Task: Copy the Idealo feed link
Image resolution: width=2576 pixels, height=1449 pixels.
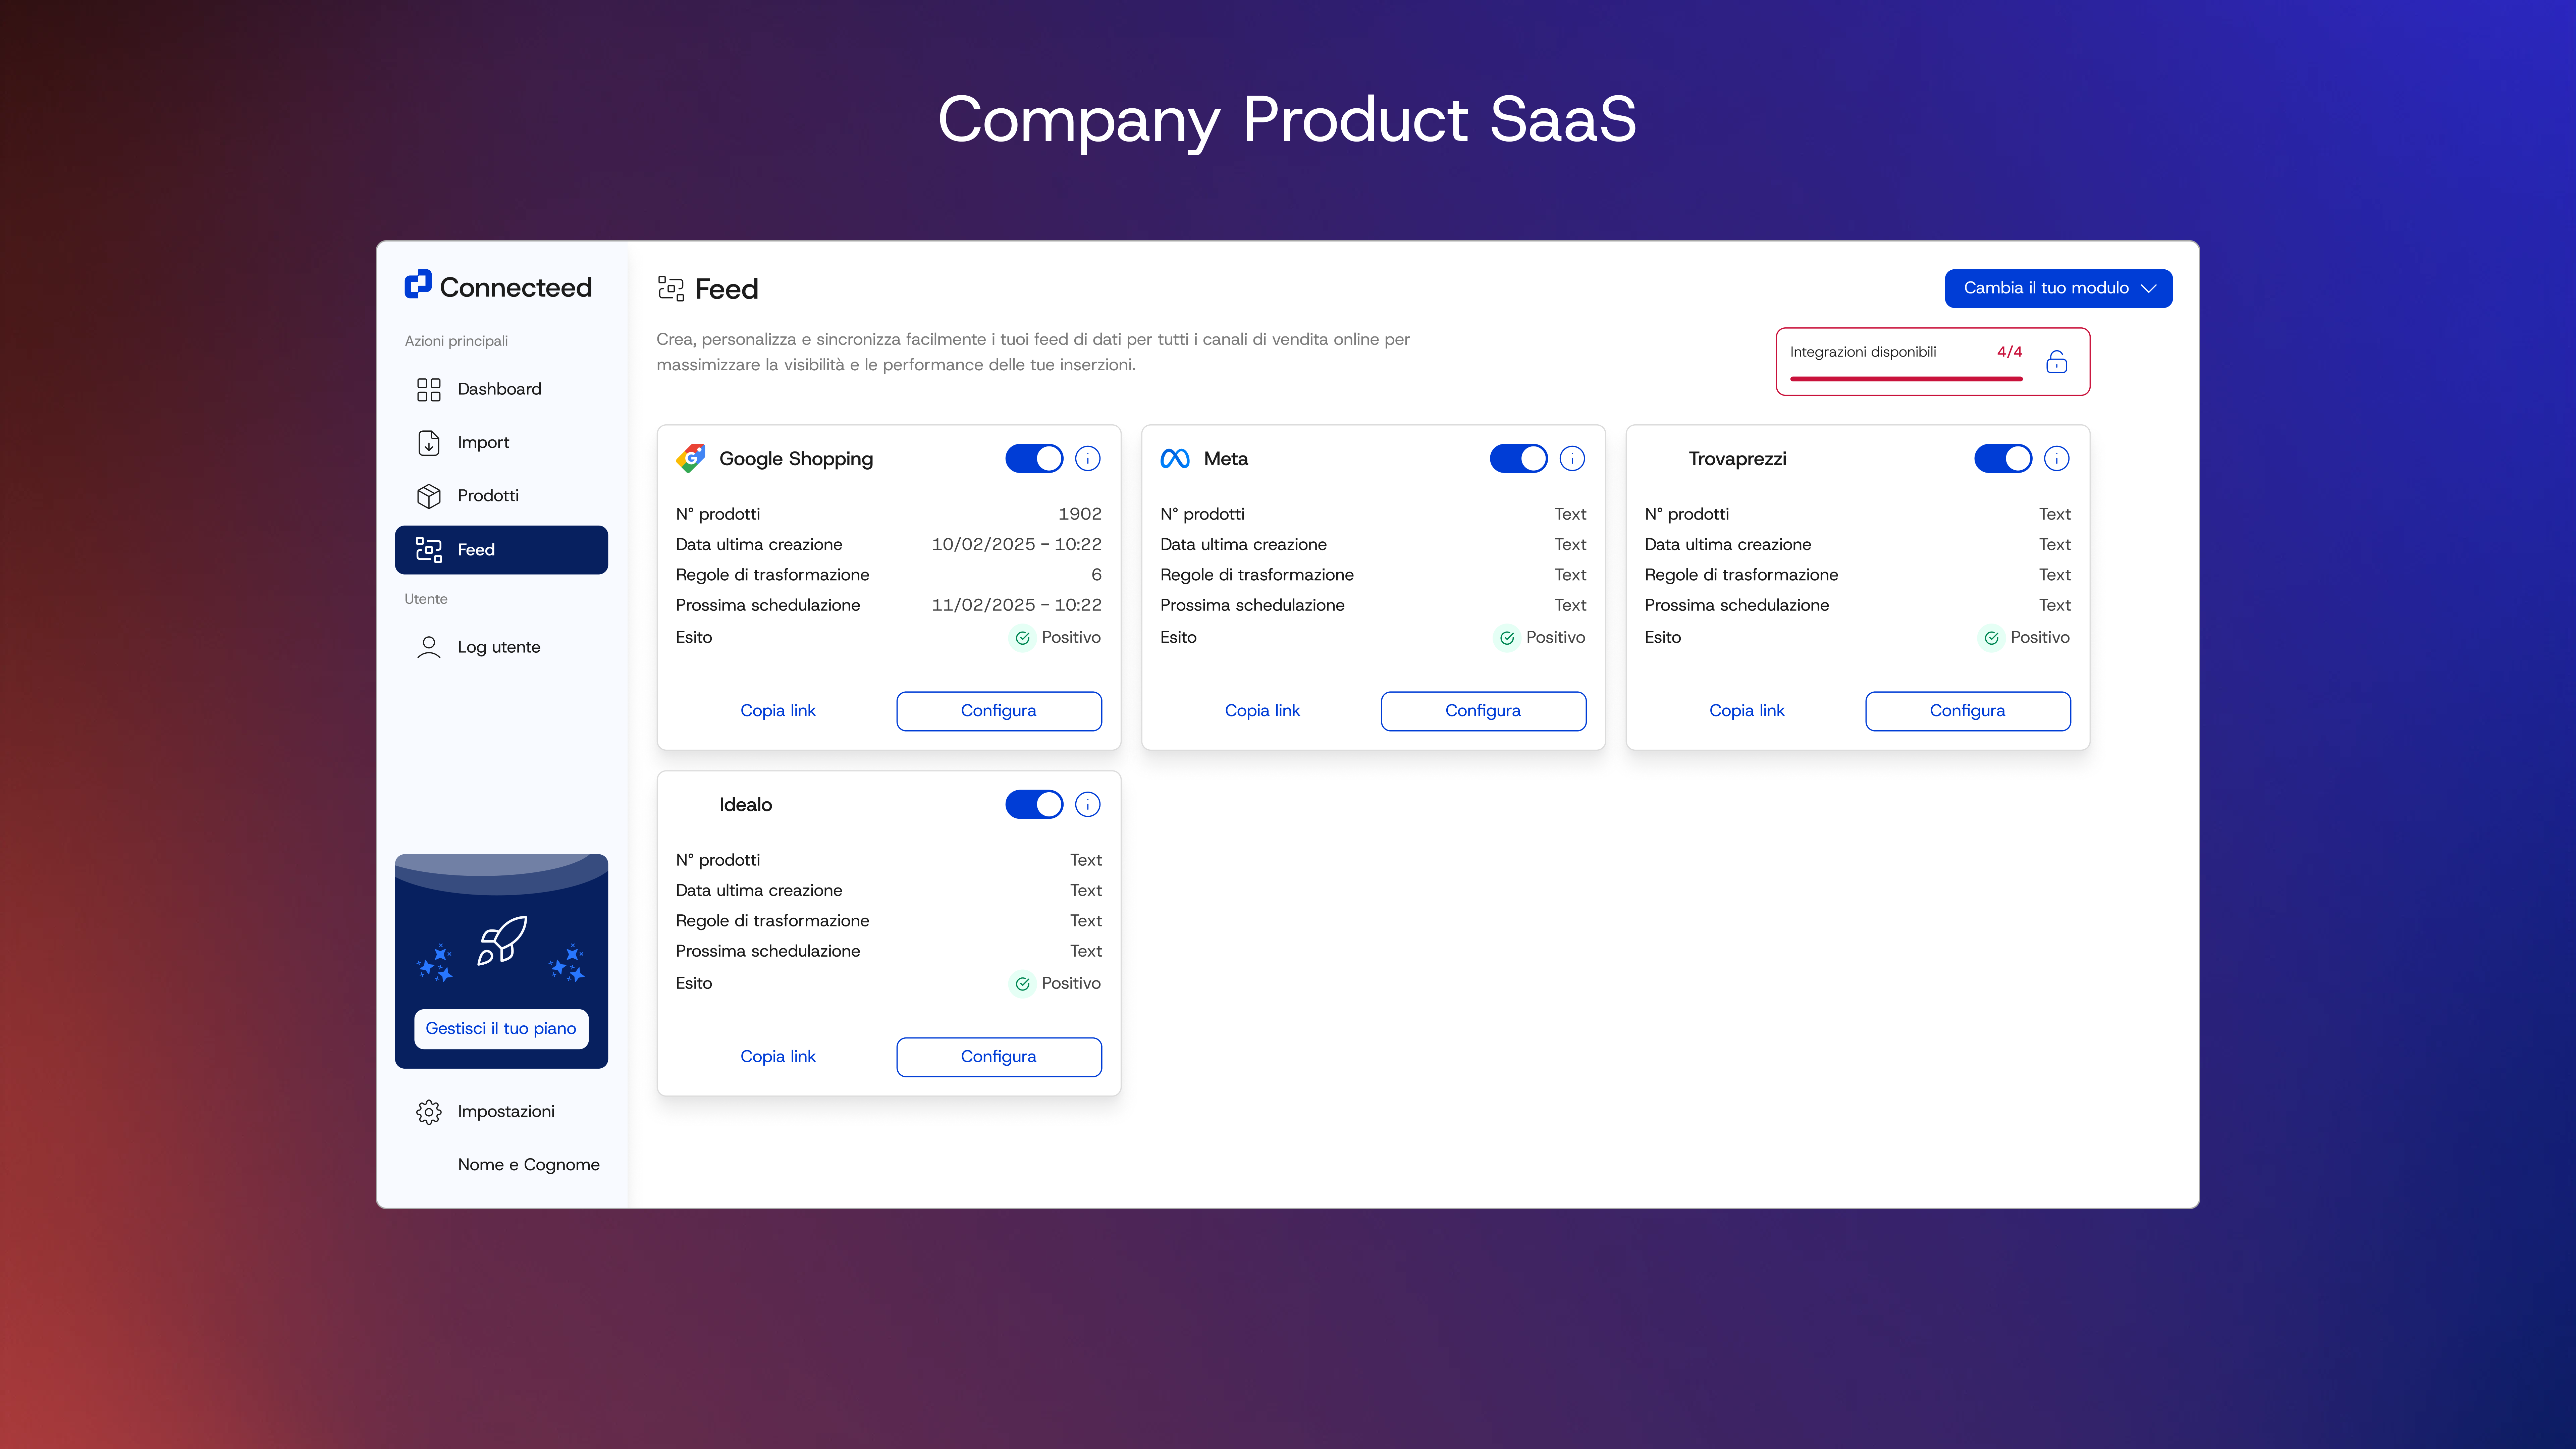Action: [x=778, y=1057]
